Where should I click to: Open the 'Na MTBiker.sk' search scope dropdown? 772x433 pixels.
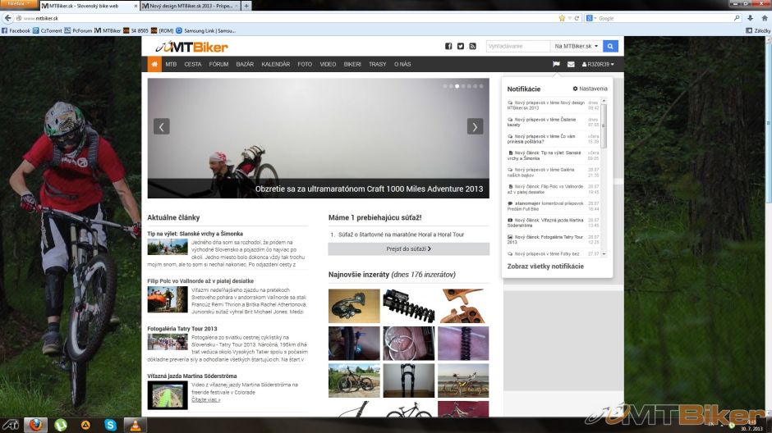[577, 47]
